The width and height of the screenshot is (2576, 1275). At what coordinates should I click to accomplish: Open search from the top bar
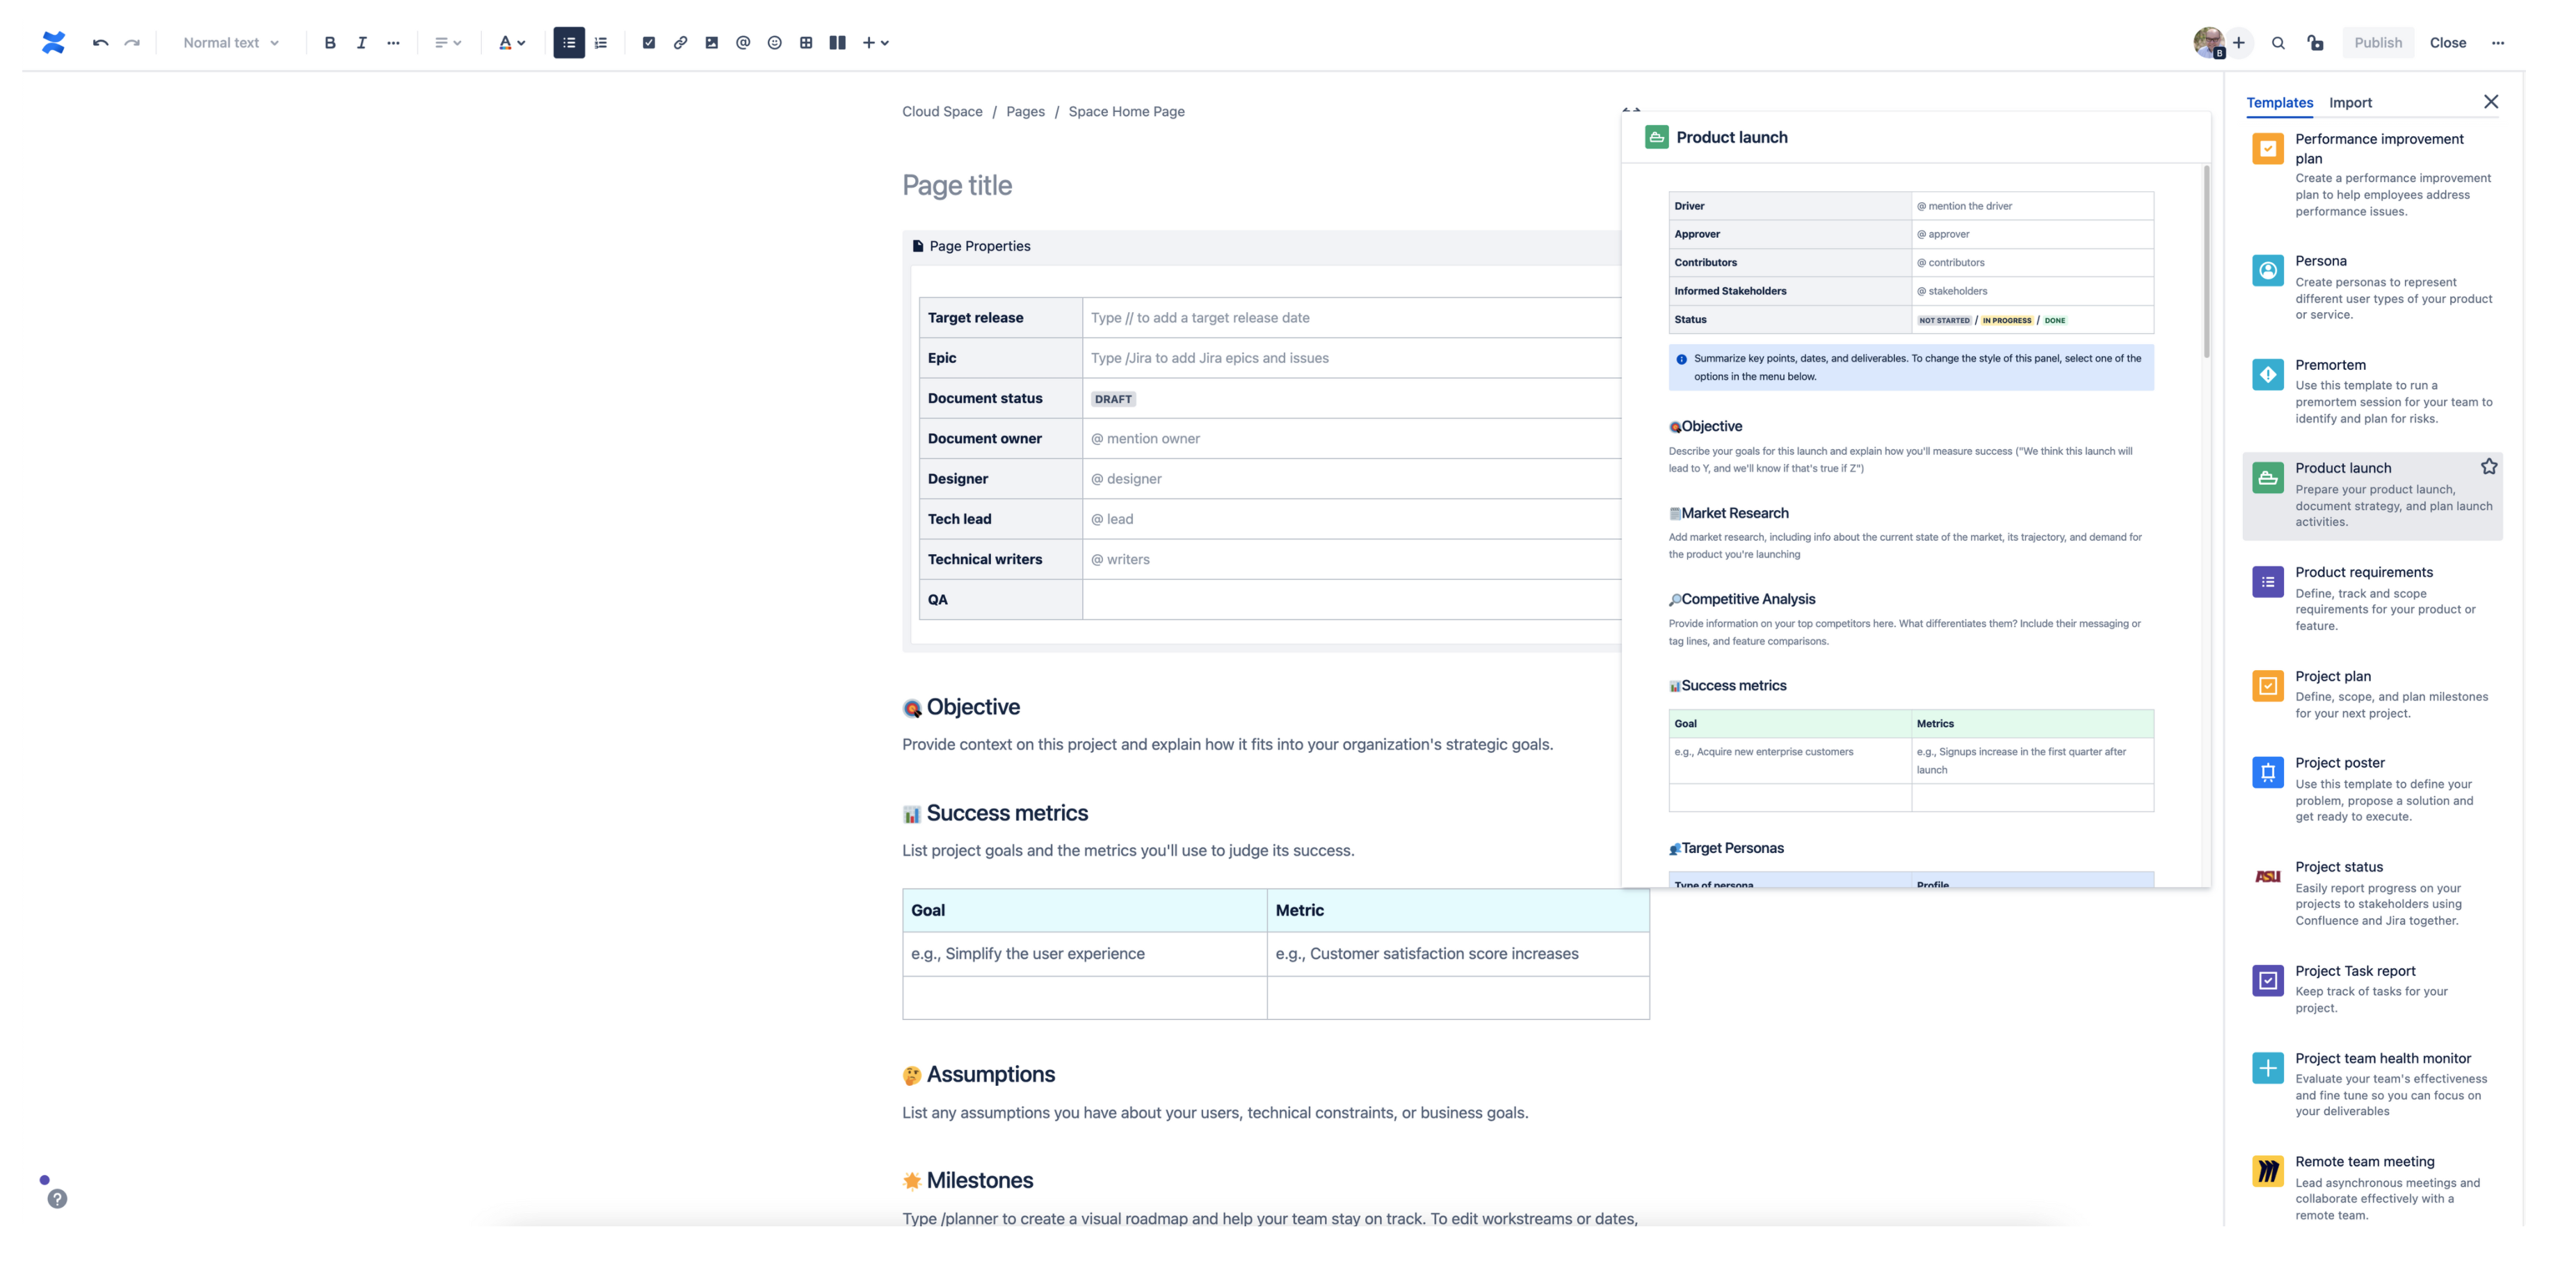tap(2278, 42)
